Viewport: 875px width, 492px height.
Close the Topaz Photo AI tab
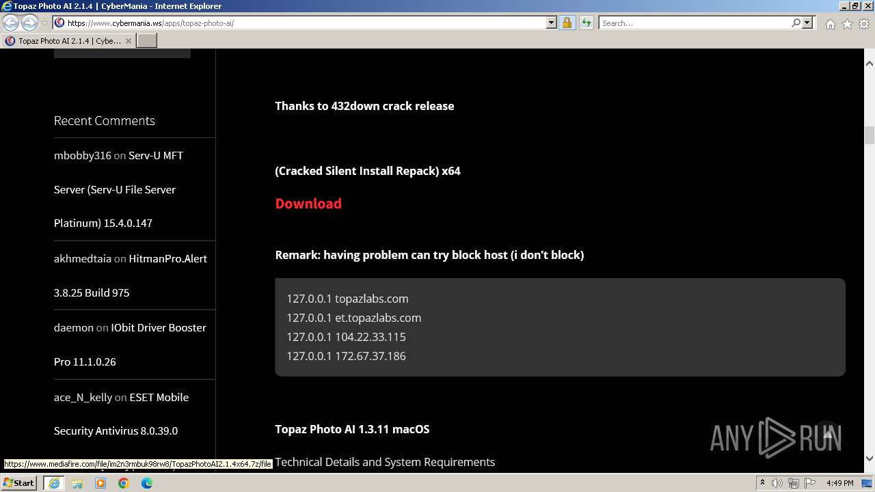(x=128, y=41)
